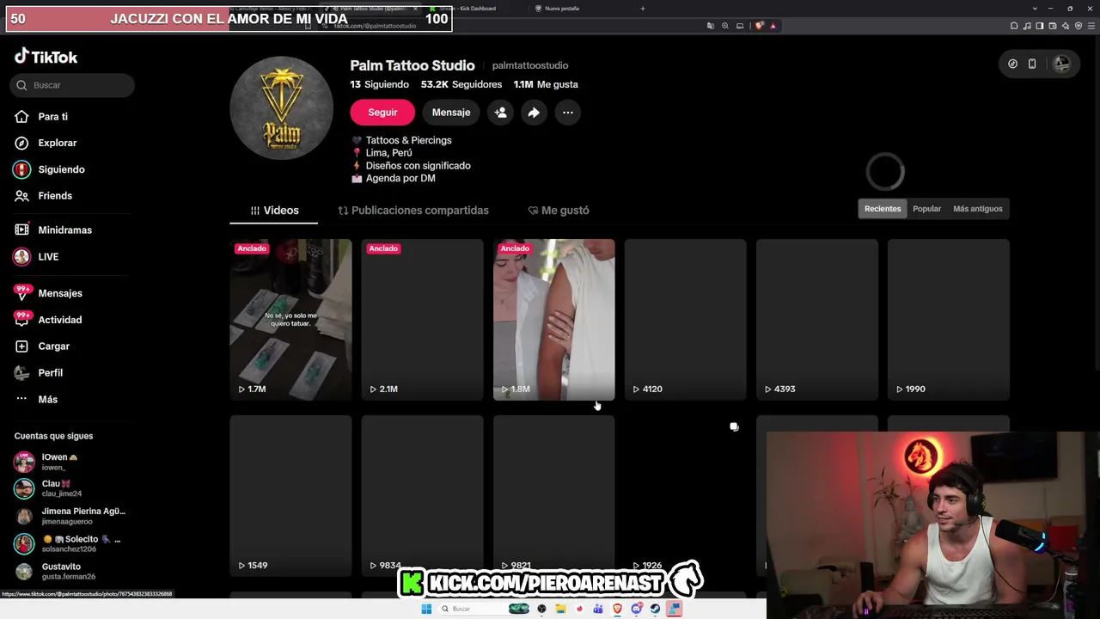Select the Más antiguos sort option
Viewport: 1100px width, 619px height.
click(978, 209)
